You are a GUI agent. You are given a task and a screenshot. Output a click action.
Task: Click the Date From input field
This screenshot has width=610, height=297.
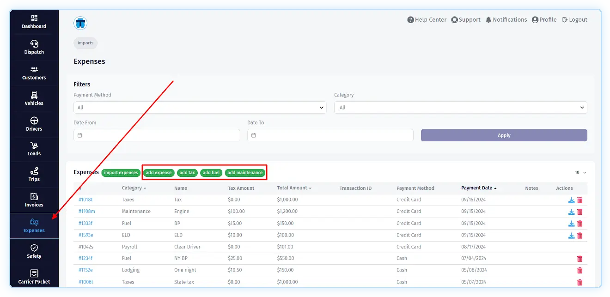[157, 135]
